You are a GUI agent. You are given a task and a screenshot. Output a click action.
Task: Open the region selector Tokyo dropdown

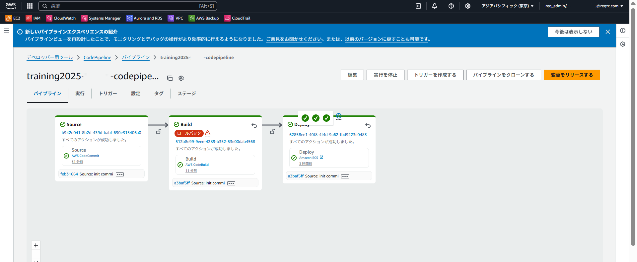508,6
